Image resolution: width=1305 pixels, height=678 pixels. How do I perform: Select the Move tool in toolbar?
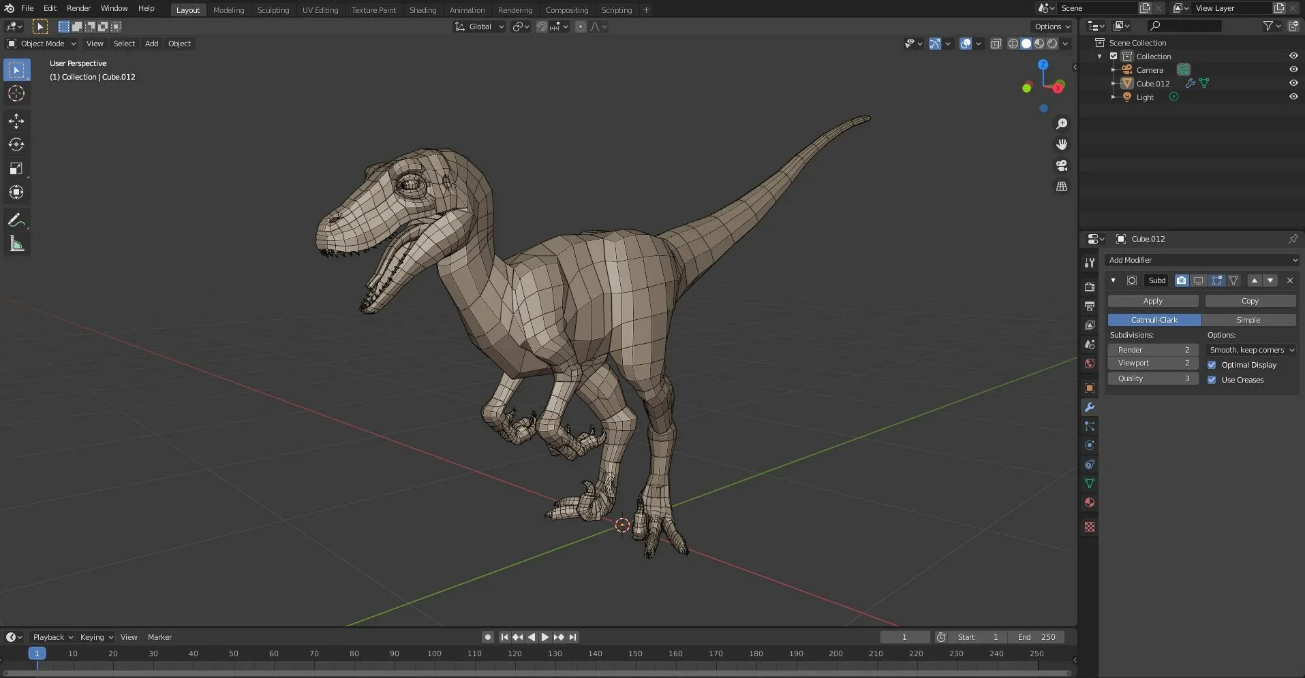click(x=16, y=121)
